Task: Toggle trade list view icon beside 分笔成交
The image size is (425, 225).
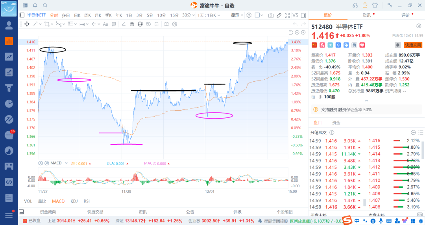Action: click(420, 132)
